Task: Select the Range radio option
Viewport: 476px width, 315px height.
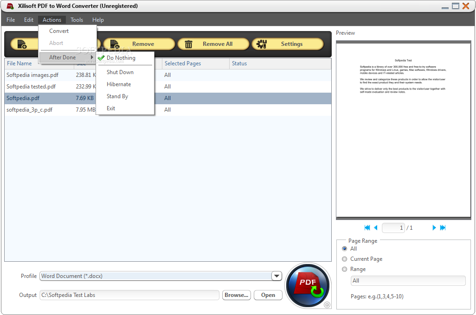Action: click(345, 269)
